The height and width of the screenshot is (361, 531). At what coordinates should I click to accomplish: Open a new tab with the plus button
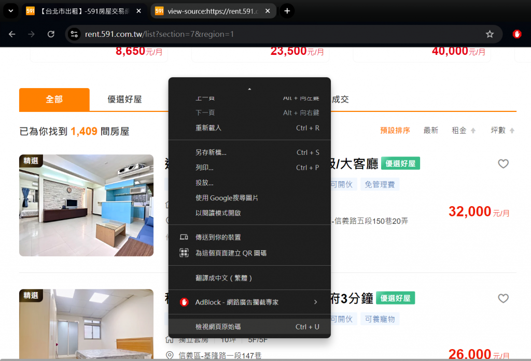(287, 11)
